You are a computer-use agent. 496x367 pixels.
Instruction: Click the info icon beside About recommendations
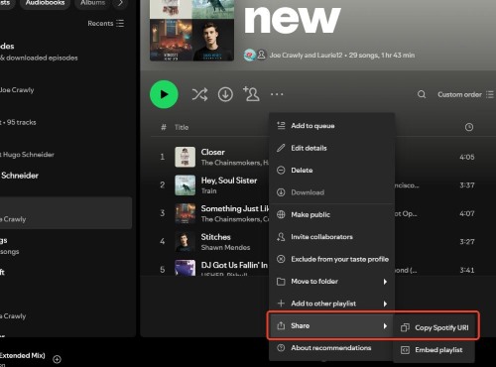(x=281, y=348)
